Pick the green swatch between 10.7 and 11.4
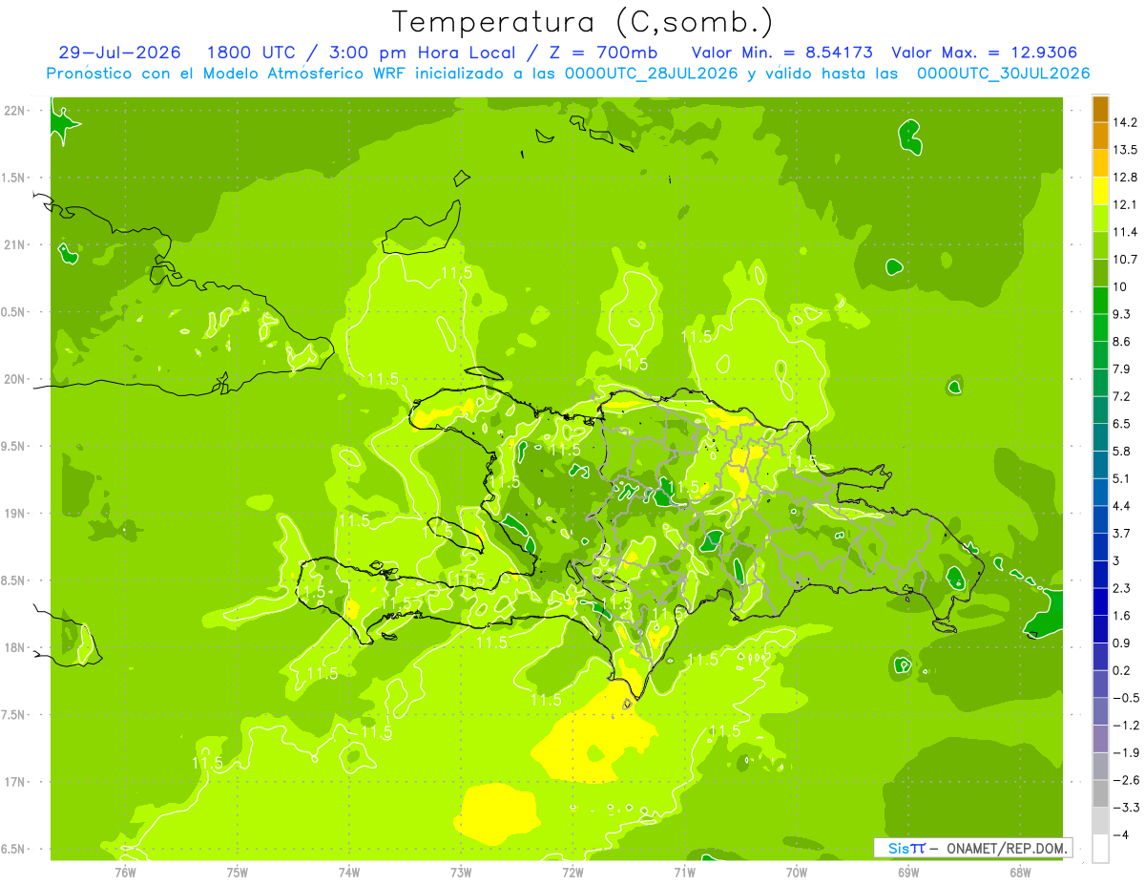Image resolution: width=1145 pixels, height=885 pixels. point(1100,245)
